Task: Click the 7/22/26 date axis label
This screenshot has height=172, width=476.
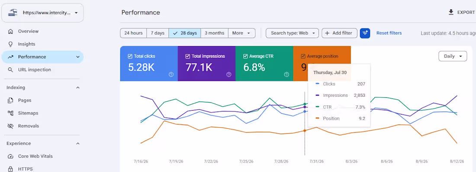Action: click(211, 162)
